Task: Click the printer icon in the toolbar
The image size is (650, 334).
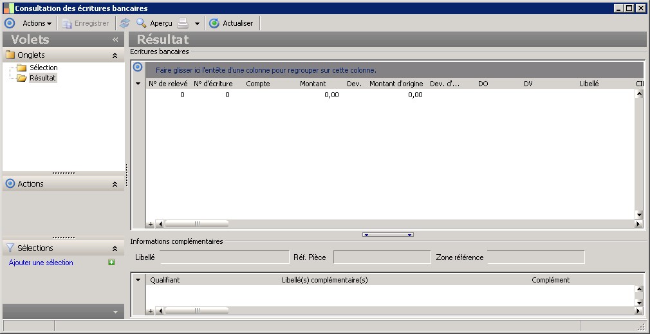Action: click(x=183, y=23)
